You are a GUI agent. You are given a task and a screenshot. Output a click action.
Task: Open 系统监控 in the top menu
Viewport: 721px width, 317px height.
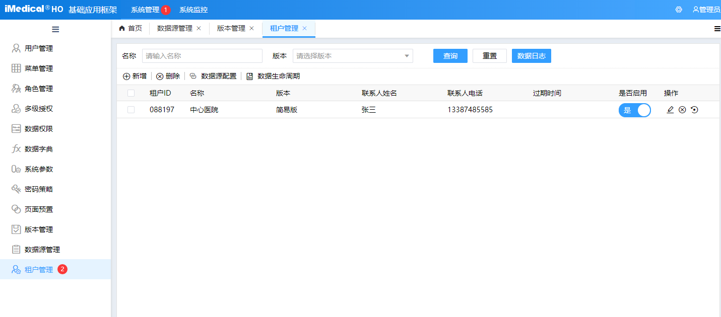point(193,9)
